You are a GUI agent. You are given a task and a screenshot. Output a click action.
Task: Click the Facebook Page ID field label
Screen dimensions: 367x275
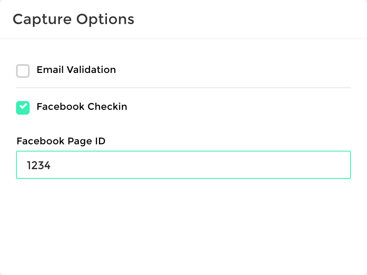coord(61,141)
